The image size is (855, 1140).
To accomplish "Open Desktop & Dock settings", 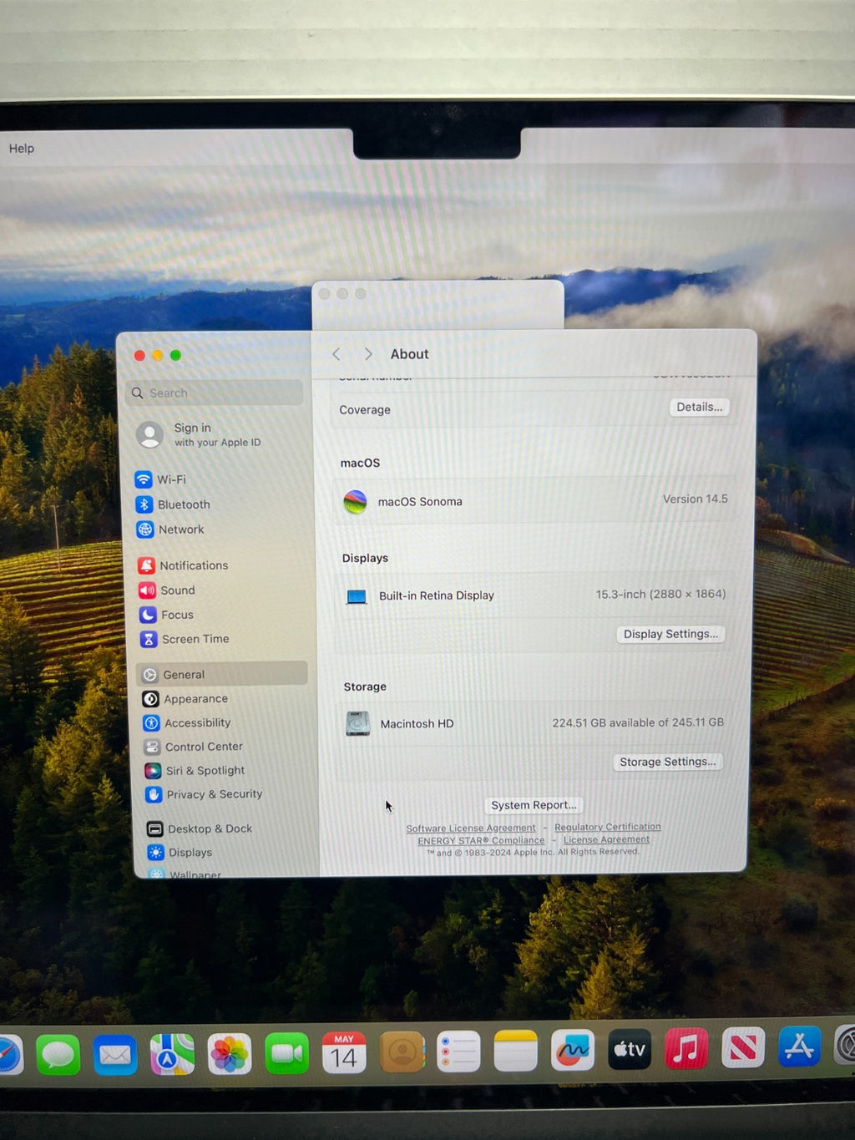I will pyautogui.click(x=200, y=828).
